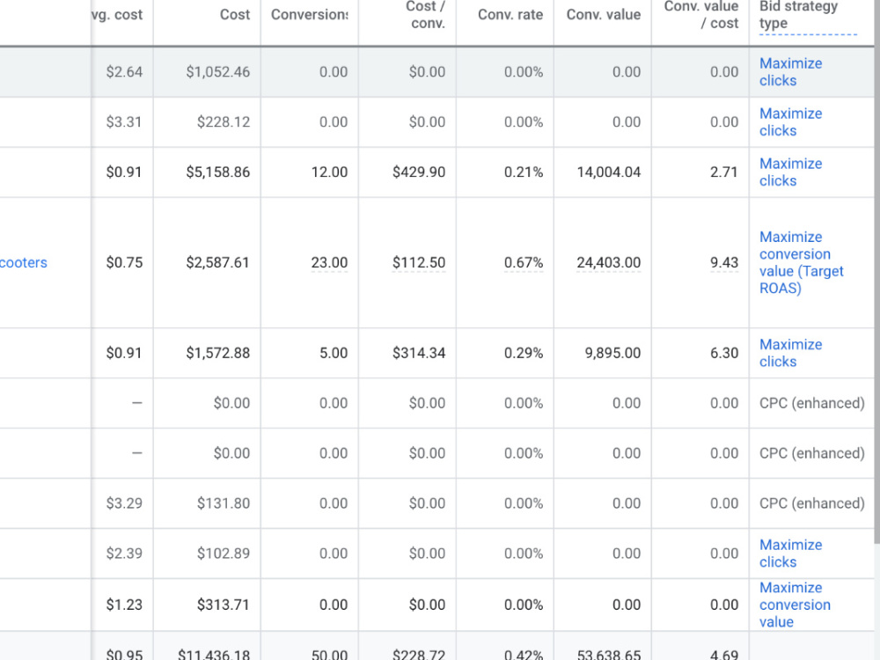Select the cost cell $5,158.86
This screenshot has width=880, height=660.
(217, 172)
